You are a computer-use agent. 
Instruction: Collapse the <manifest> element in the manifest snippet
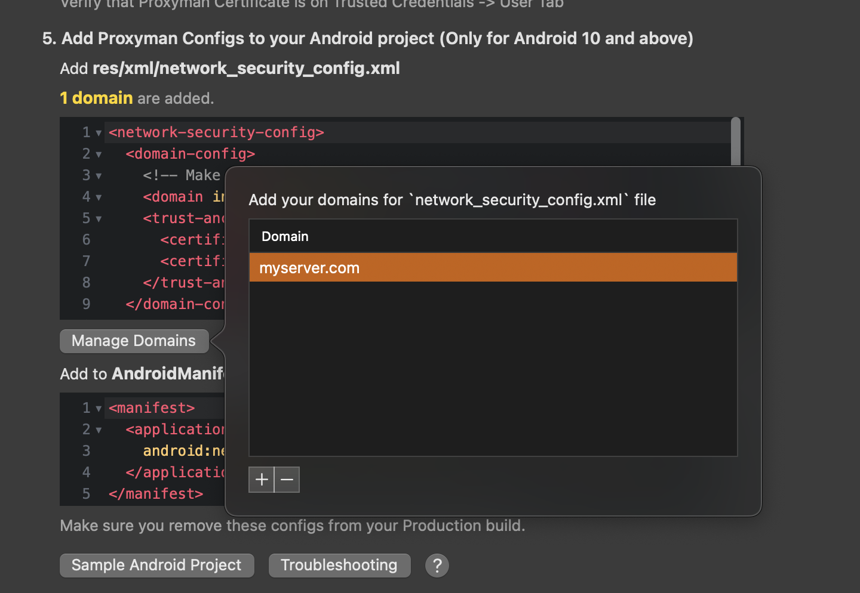pyautogui.click(x=98, y=407)
